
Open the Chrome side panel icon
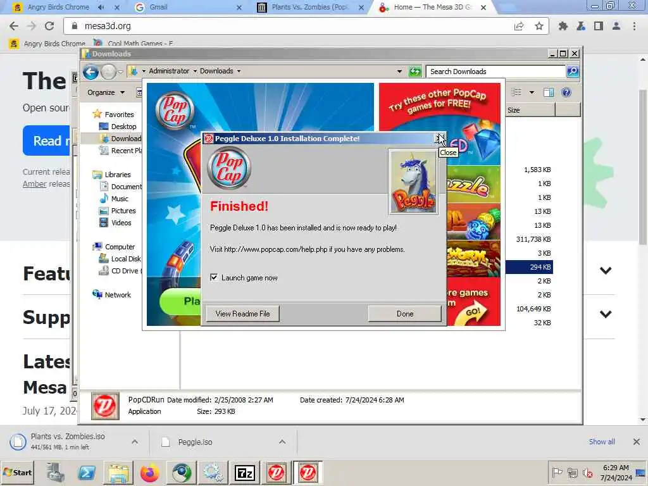tap(598, 26)
